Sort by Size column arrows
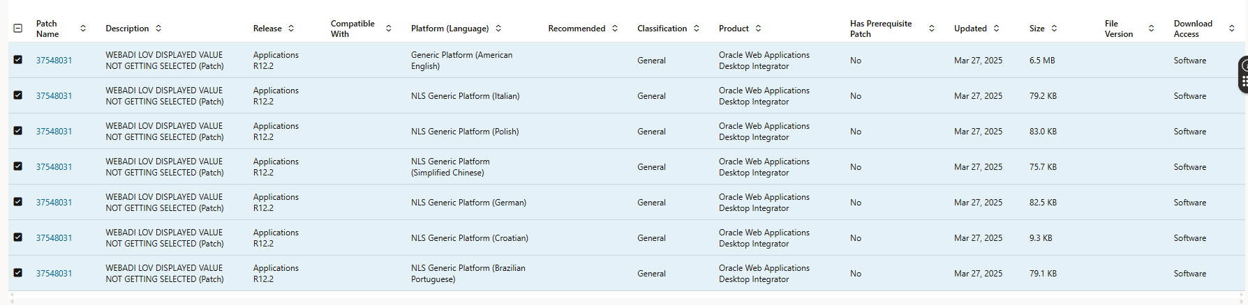 click(x=1054, y=29)
